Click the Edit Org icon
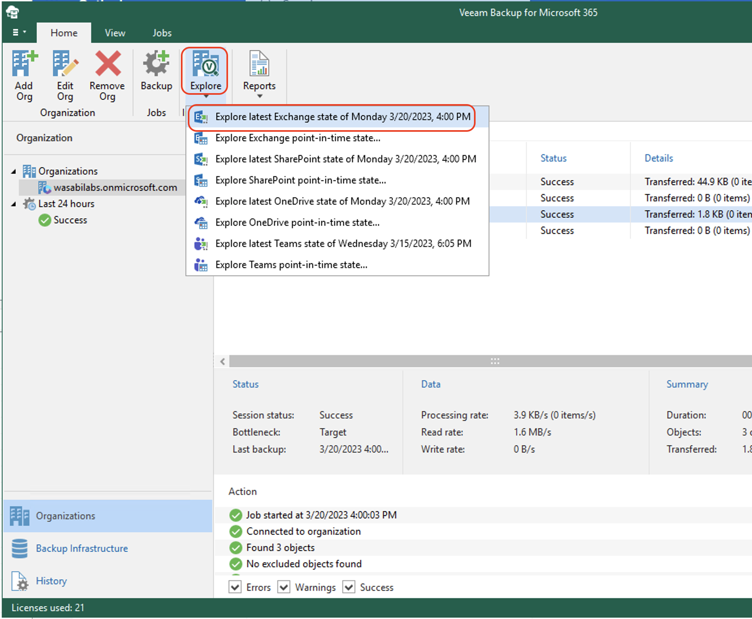The height and width of the screenshot is (619, 752). pos(65,63)
